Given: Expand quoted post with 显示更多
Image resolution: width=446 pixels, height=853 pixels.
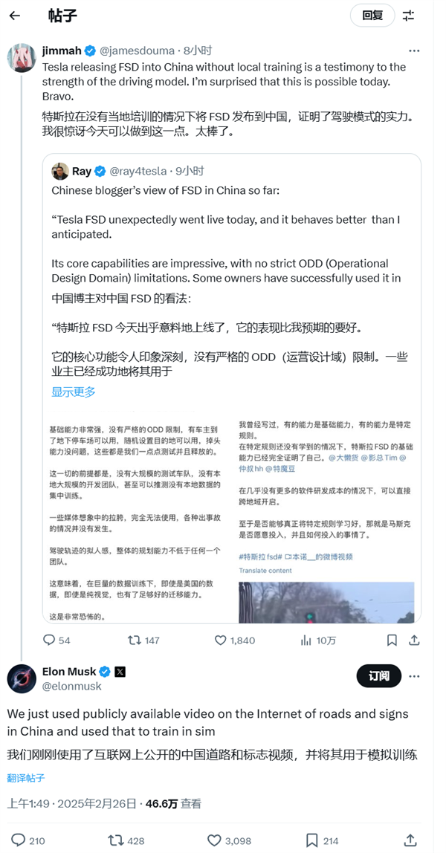Looking at the screenshot, I should (73, 392).
